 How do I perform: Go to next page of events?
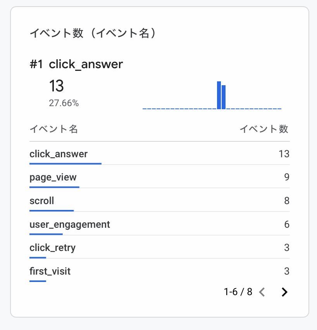[284, 292]
